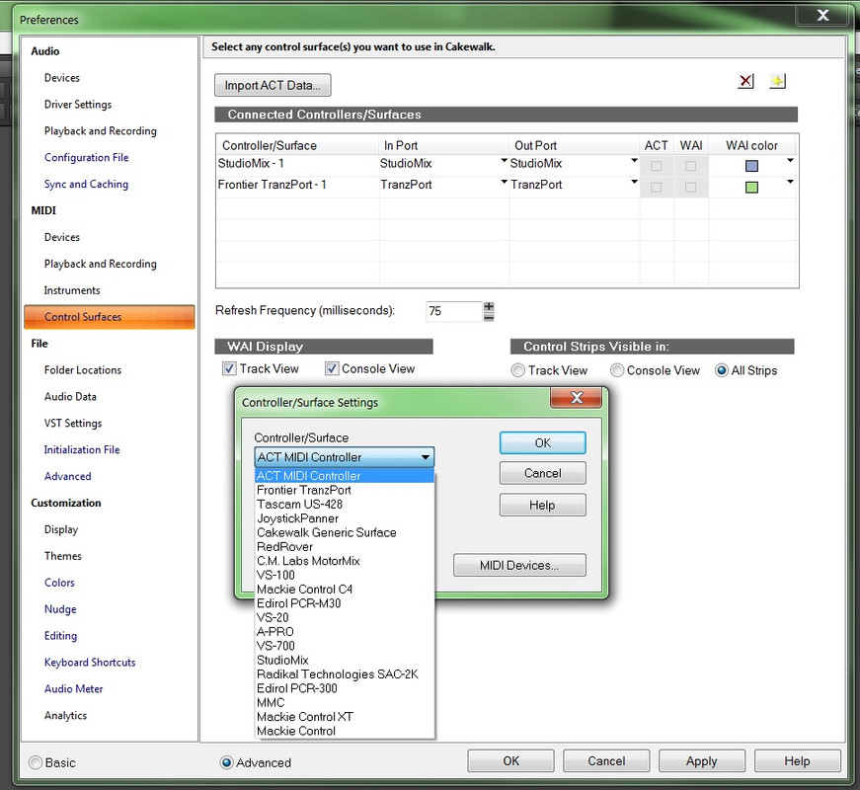Viewport: 860px width, 790px height.
Task: Choose Frontier TranzPort from the list
Action: click(345, 490)
